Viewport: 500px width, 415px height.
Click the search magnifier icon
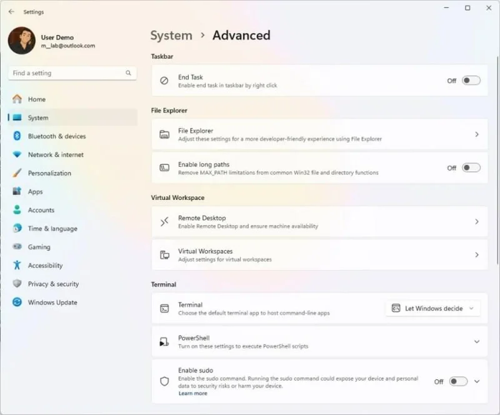pyautogui.click(x=128, y=73)
